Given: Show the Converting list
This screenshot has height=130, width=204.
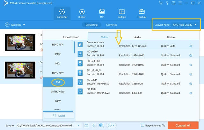Looking at the screenshot, I should click(91, 25).
